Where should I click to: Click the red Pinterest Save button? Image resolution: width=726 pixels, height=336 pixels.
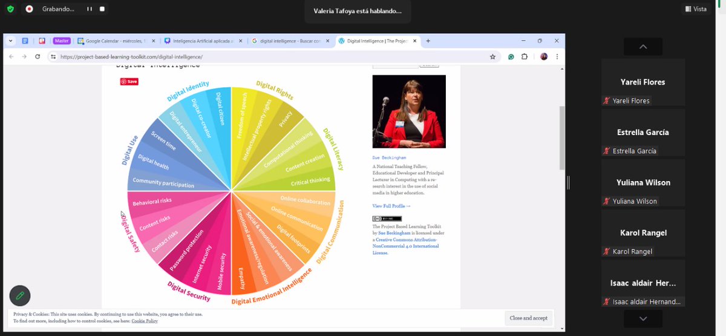129,81
